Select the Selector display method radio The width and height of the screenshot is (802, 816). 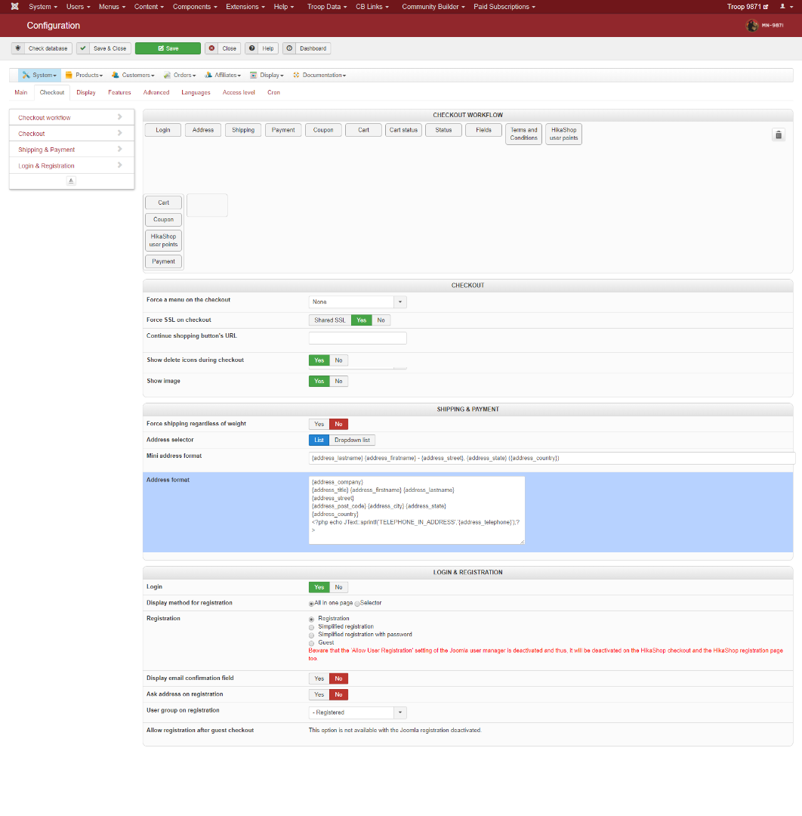coord(357,604)
